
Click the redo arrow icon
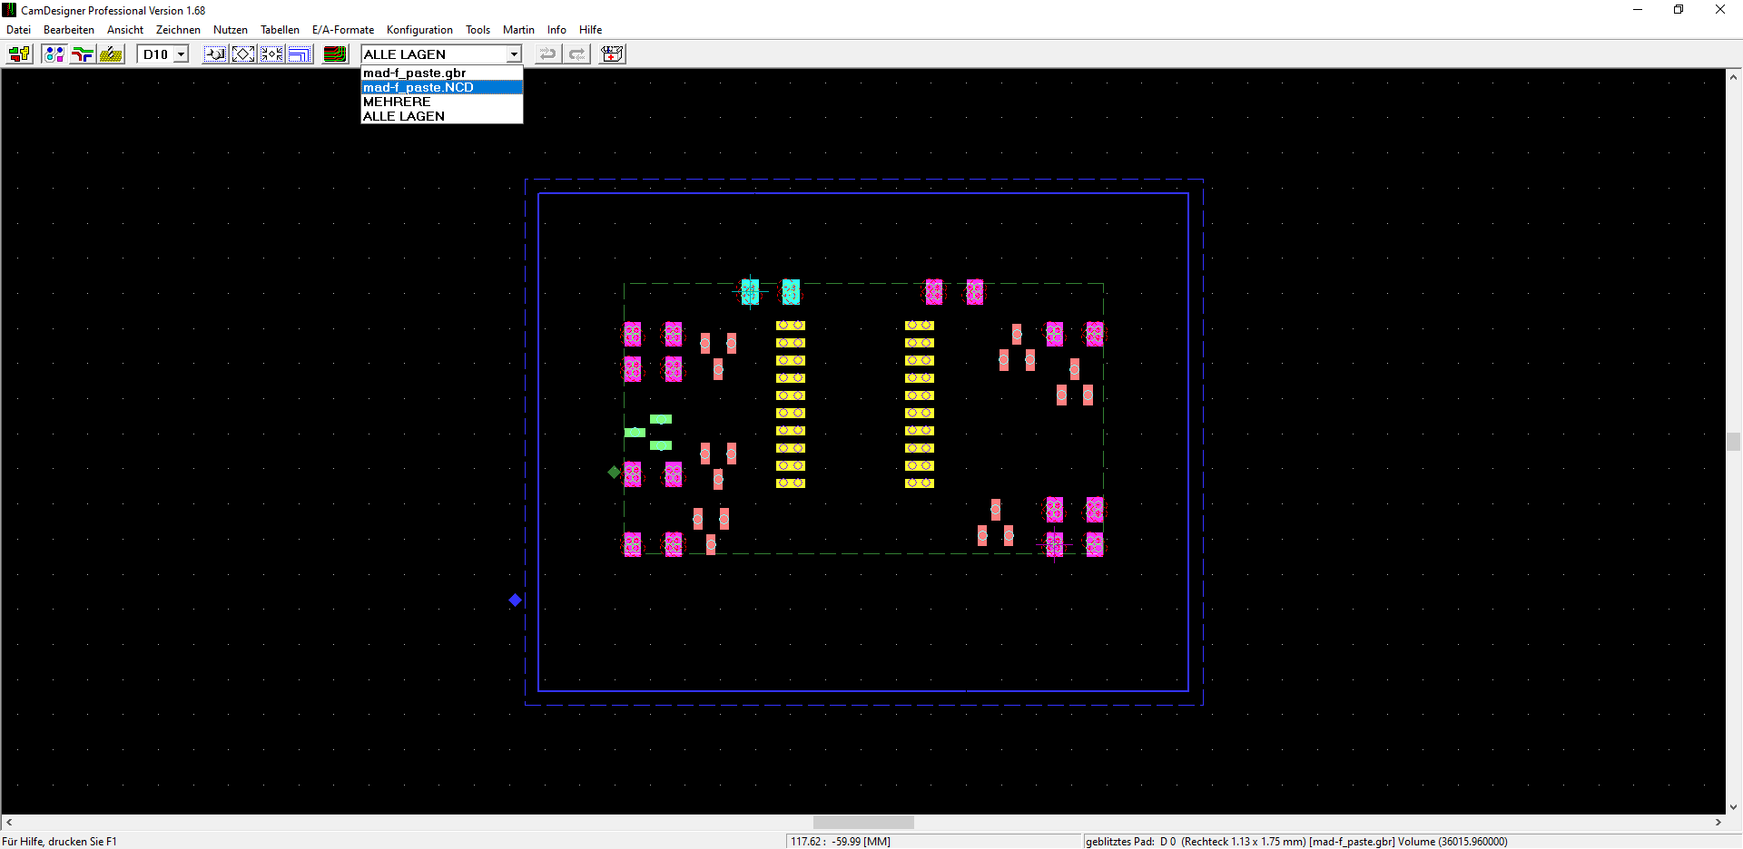[x=576, y=54]
